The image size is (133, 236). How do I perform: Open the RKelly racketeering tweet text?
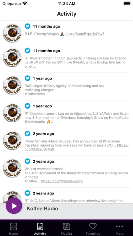click(65, 90)
